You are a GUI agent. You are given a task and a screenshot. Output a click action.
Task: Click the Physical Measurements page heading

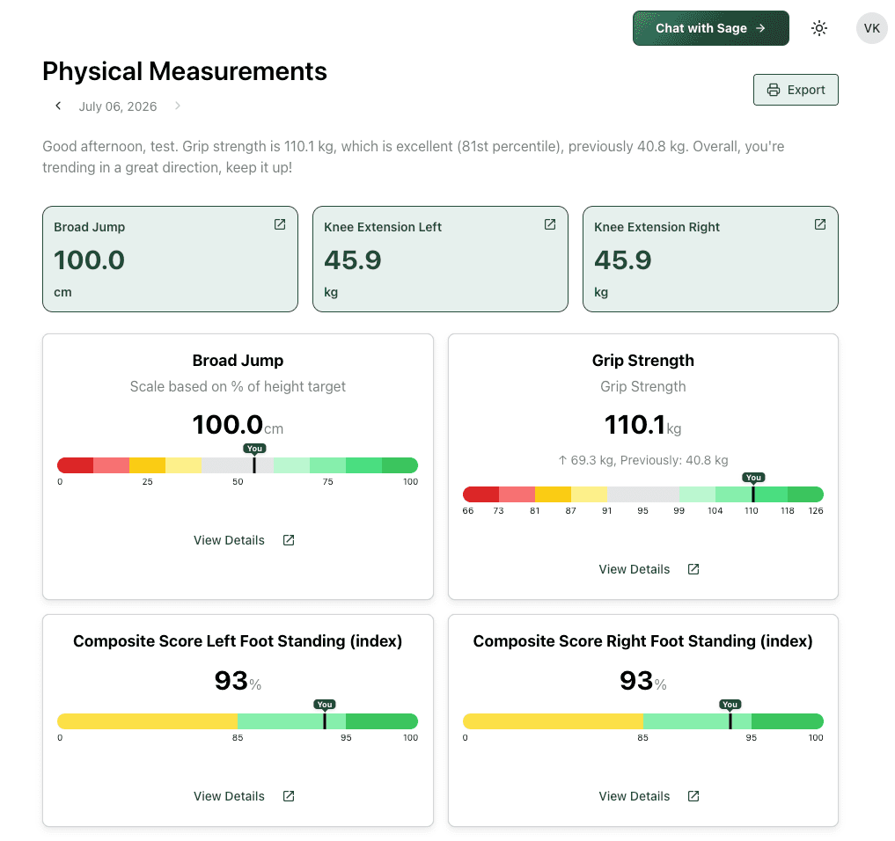(184, 71)
